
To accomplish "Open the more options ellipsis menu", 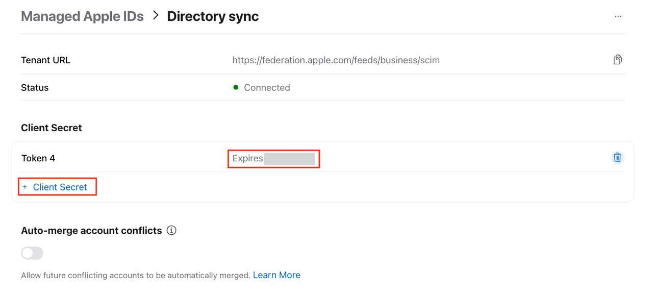I will [618, 16].
